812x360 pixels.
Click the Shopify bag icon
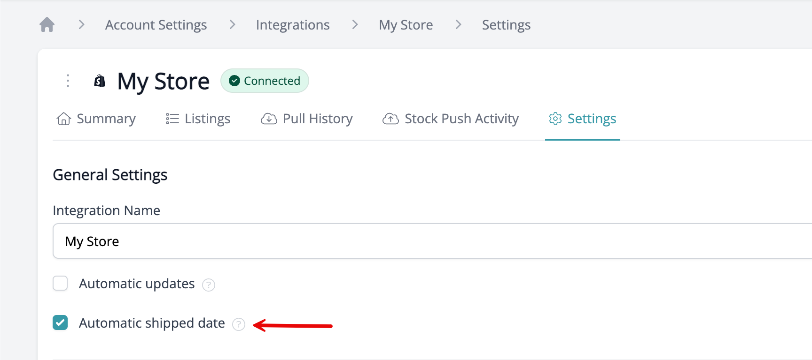tap(100, 81)
